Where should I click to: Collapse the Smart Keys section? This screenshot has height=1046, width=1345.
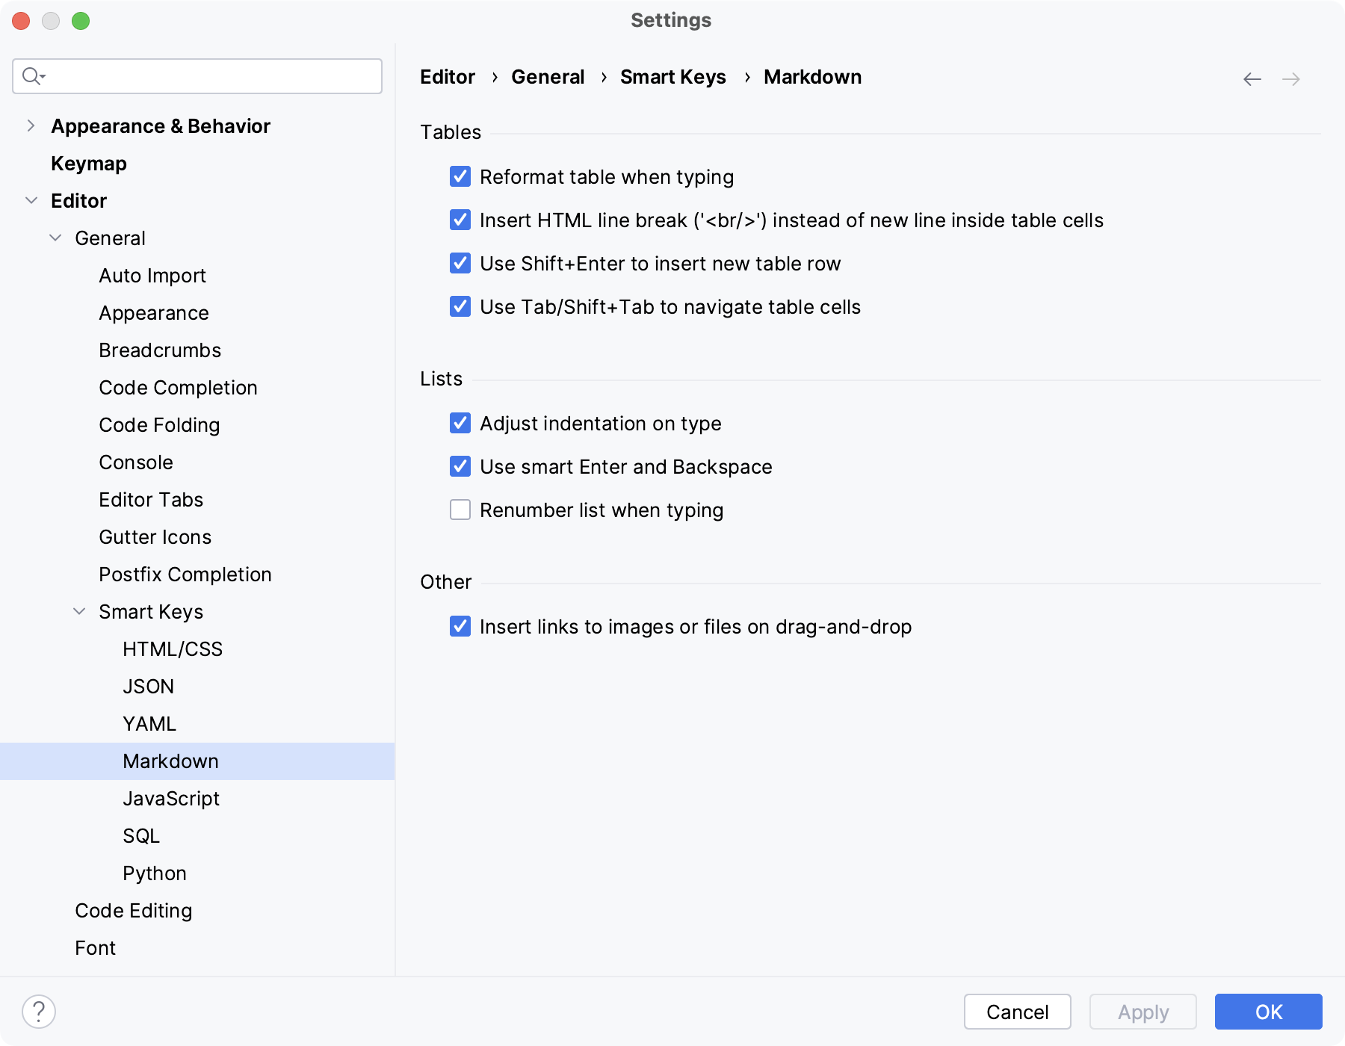[79, 611]
